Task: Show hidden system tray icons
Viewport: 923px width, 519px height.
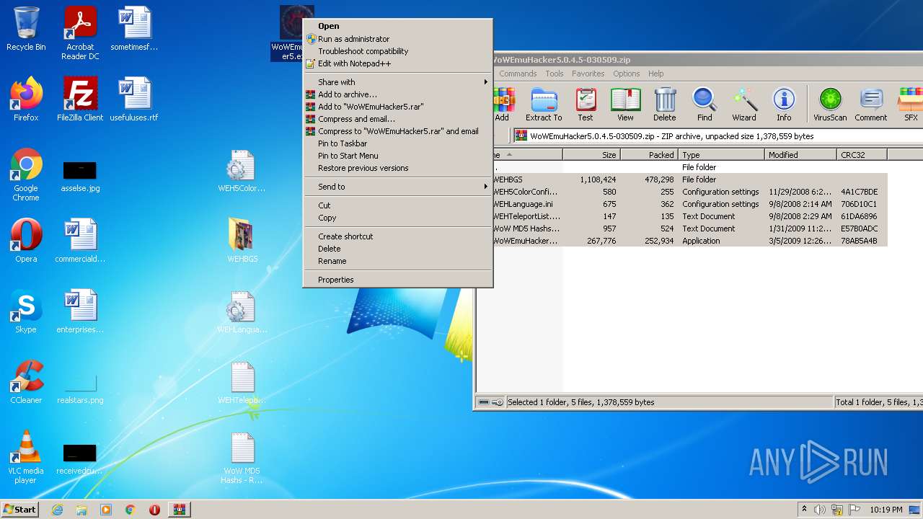Action: click(804, 510)
